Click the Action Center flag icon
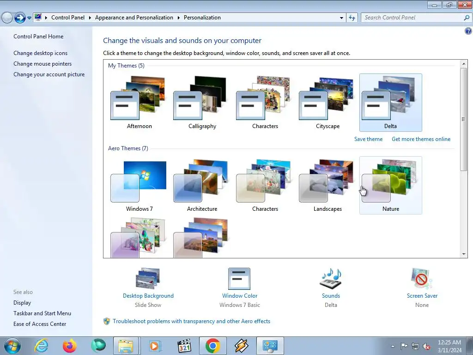The image size is (473, 355). click(x=404, y=346)
